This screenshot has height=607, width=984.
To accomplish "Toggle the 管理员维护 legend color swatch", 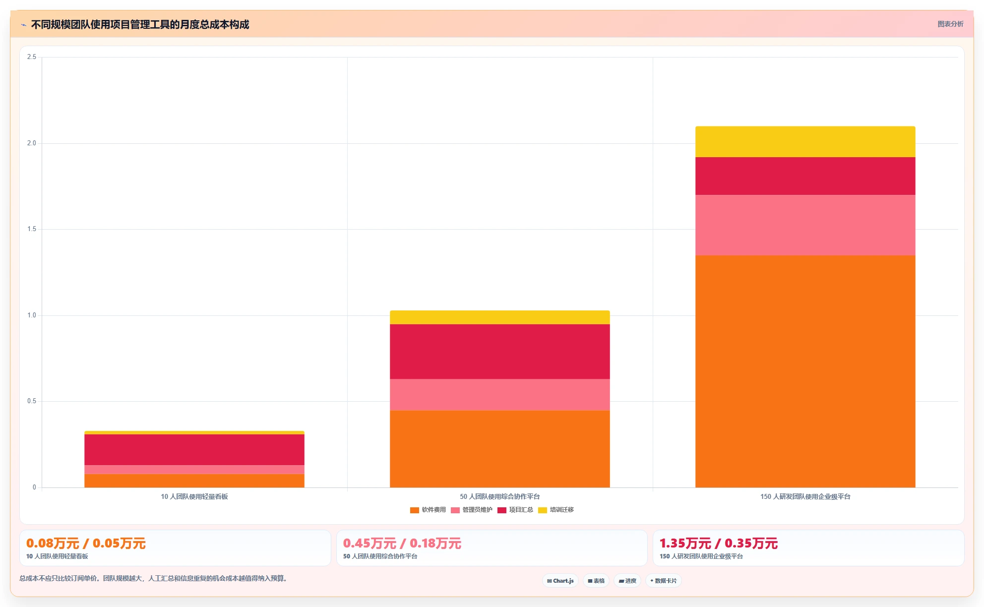I will [455, 510].
